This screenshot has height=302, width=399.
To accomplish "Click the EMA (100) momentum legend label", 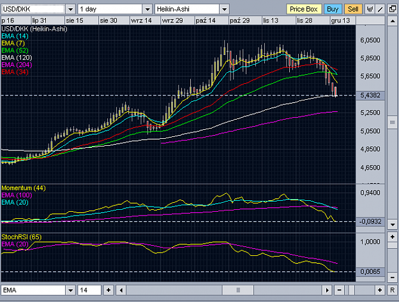I will click(17, 195).
